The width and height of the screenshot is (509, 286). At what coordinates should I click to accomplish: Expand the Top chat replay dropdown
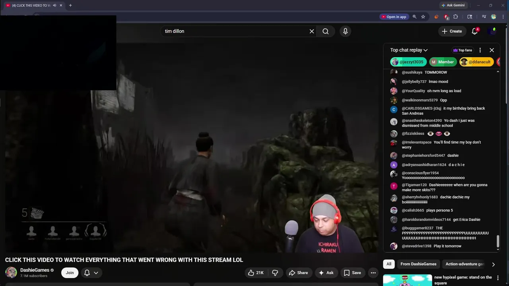click(x=409, y=50)
